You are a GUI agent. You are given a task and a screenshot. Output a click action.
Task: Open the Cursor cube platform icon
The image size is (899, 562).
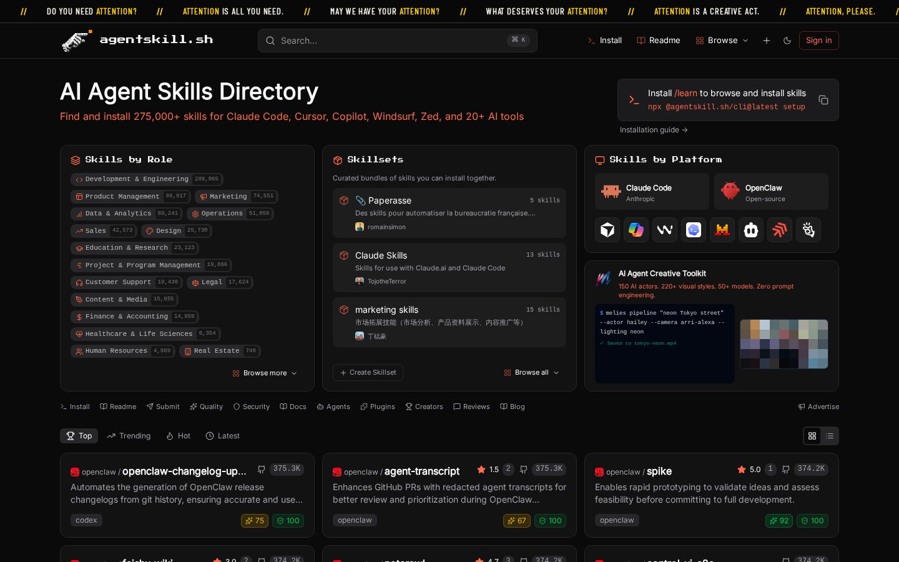click(607, 230)
